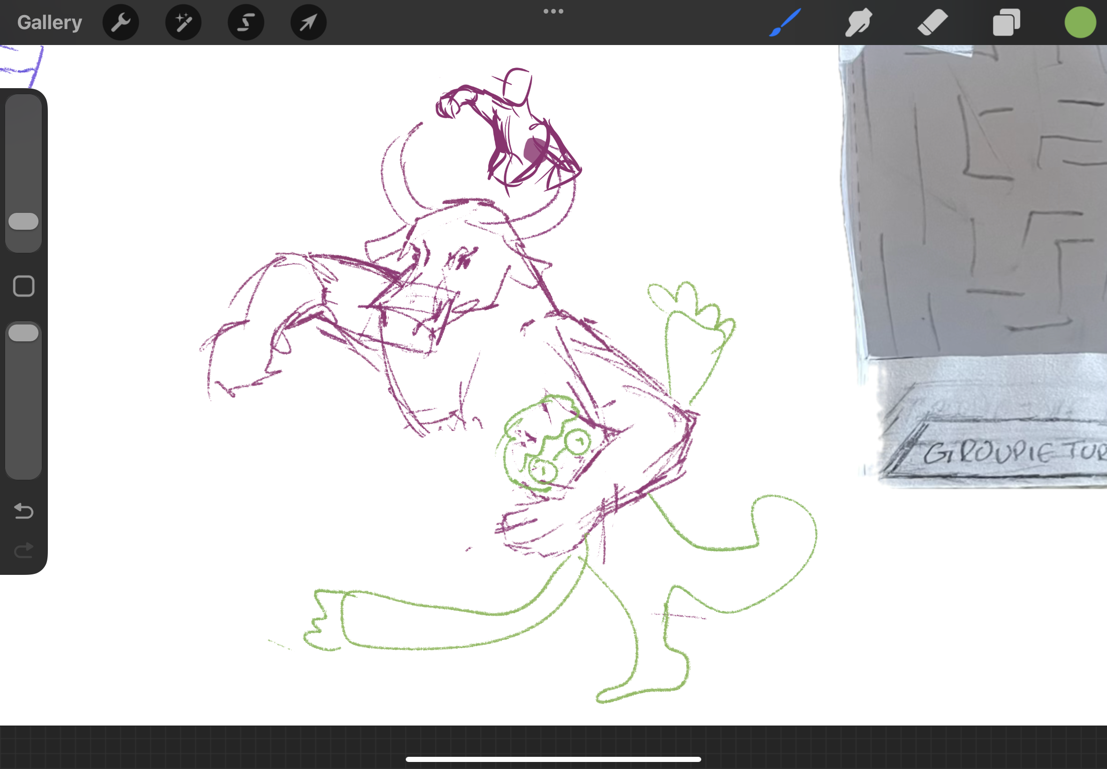Activate the Selection tool
Image resolution: width=1107 pixels, height=769 pixels.
pyautogui.click(x=246, y=22)
